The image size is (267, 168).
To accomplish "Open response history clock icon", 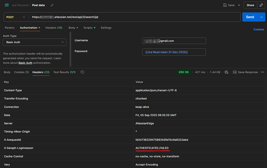I will point(82,72).
